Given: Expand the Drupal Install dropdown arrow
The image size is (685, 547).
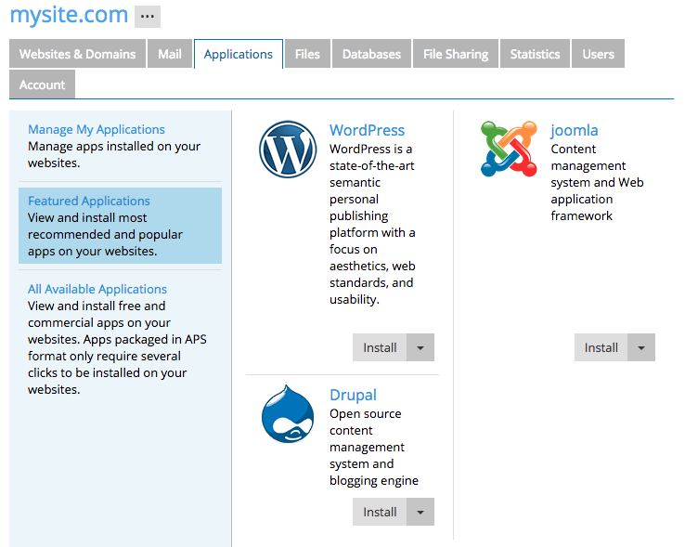Looking at the screenshot, I should [x=420, y=512].
